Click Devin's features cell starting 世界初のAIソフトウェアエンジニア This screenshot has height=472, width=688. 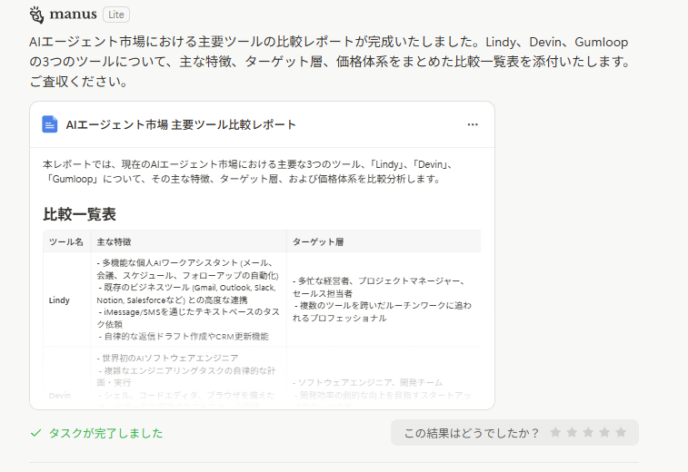coord(189,378)
